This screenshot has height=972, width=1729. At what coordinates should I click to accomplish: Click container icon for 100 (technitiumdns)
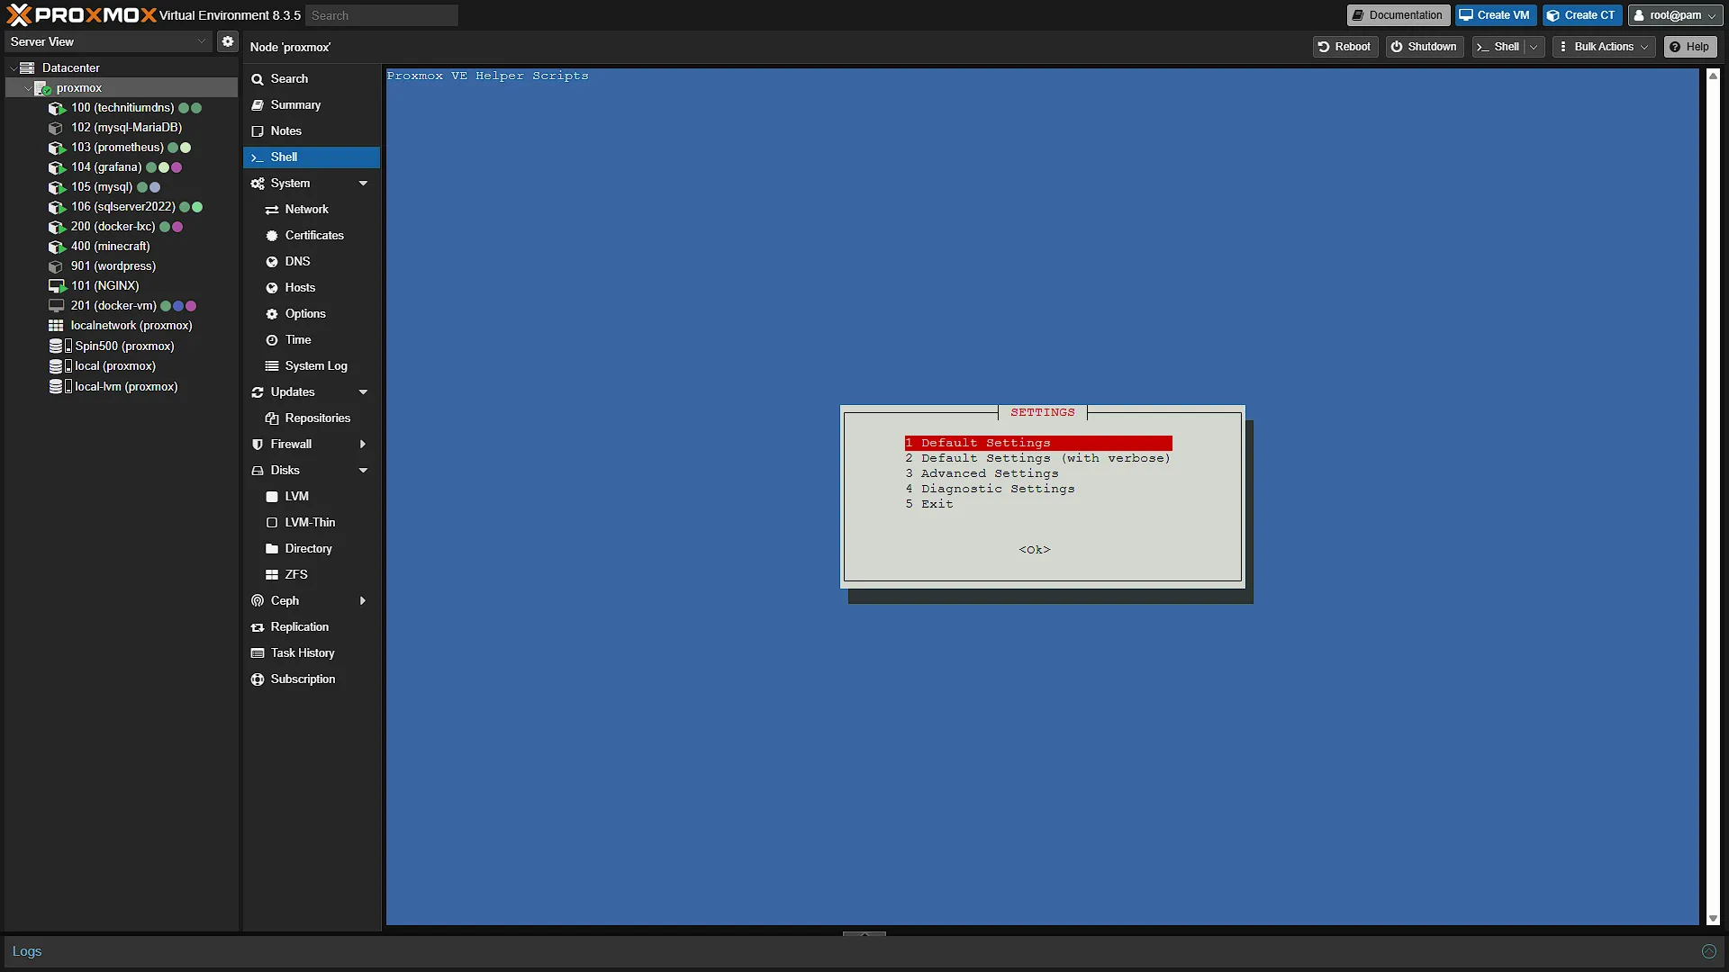[x=57, y=108]
